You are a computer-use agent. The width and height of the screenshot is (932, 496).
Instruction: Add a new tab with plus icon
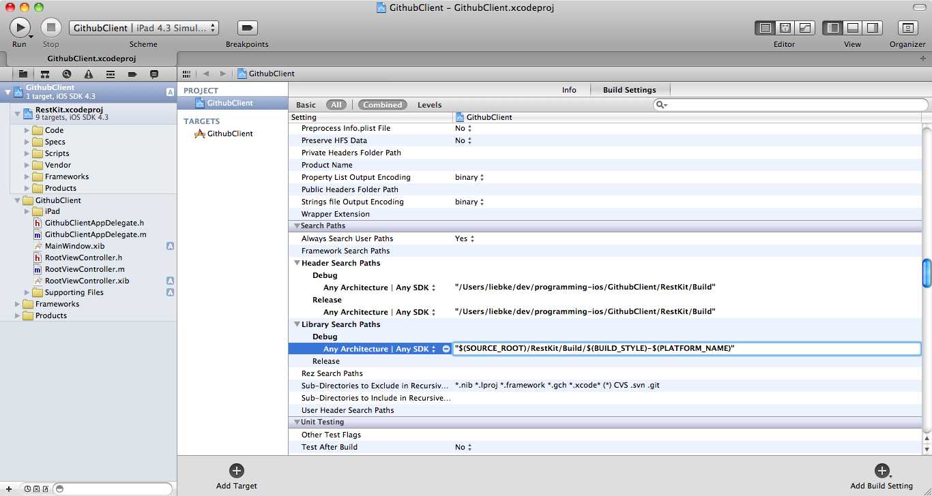tap(923, 59)
